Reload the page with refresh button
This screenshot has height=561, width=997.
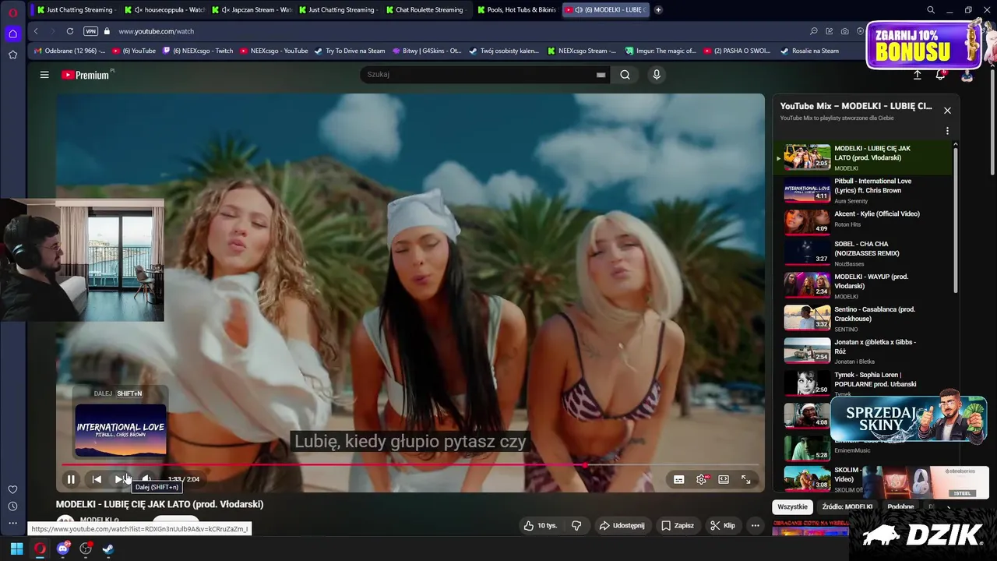click(x=70, y=31)
